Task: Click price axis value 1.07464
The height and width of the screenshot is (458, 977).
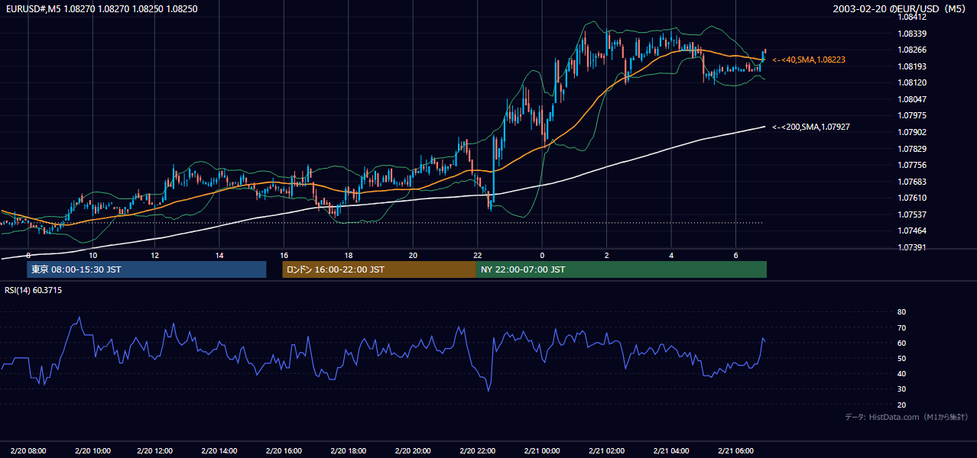Action: click(911, 231)
